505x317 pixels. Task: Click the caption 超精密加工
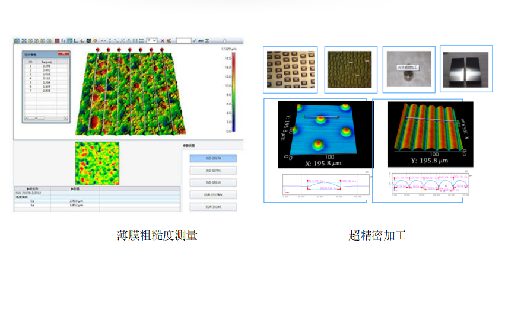377,235
